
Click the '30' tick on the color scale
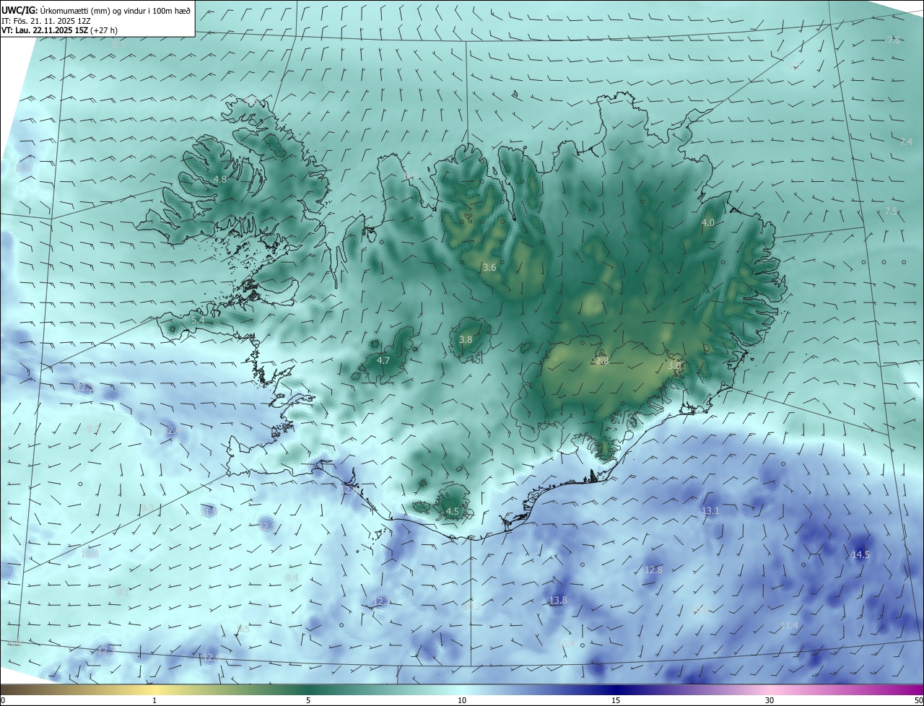tap(770, 700)
